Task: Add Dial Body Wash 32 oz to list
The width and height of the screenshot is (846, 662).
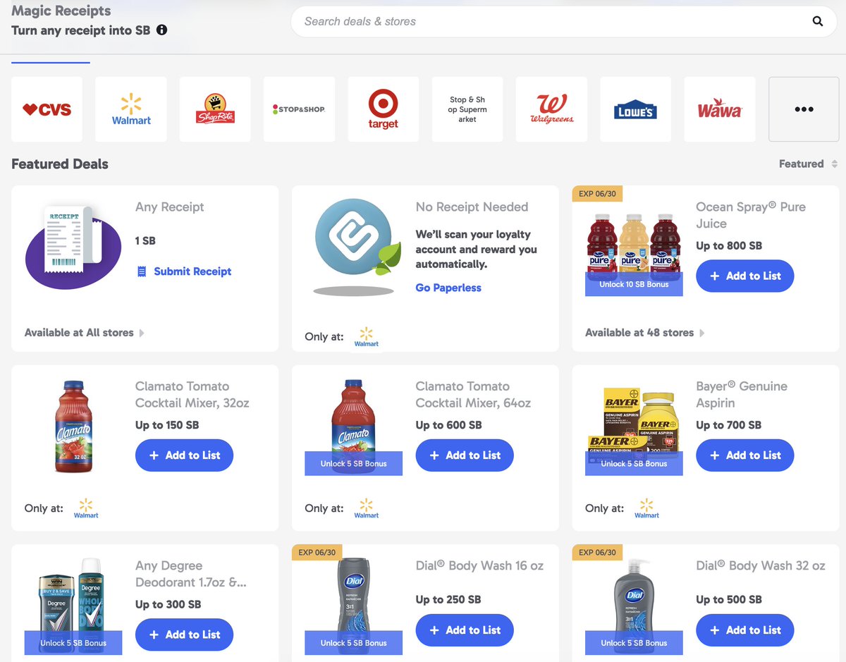Action: click(745, 630)
